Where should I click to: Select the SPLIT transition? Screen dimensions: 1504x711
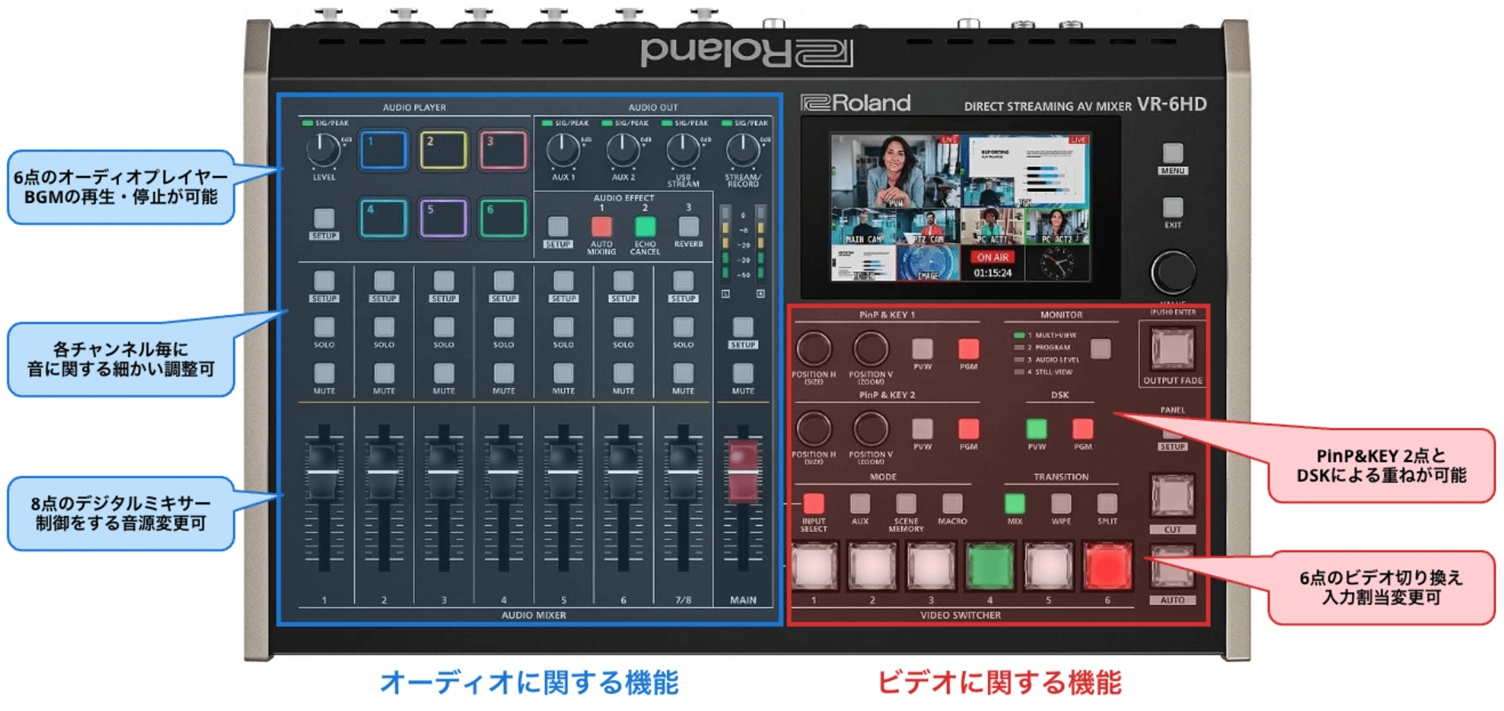pyautogui.click(x=1107, y=504)
